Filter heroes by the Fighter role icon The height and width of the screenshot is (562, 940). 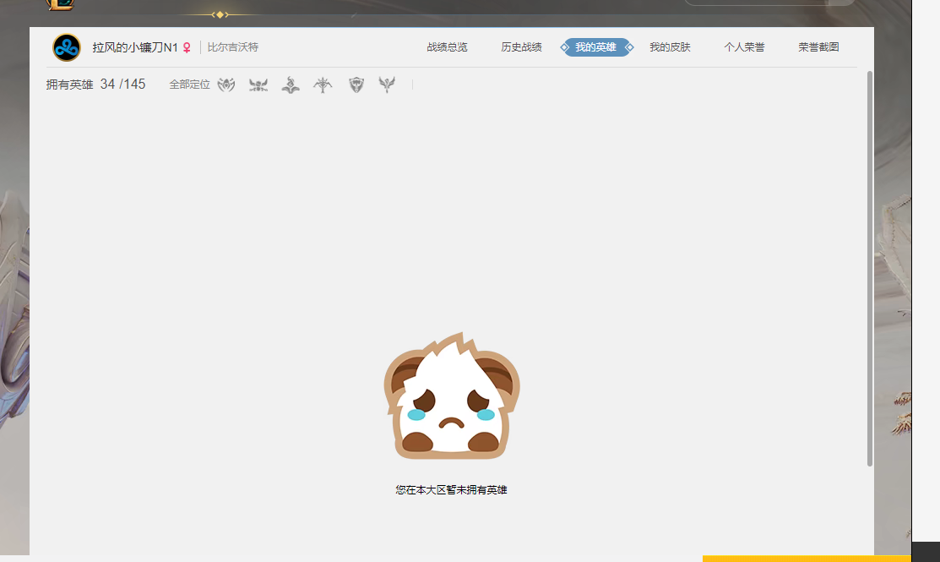258,85
